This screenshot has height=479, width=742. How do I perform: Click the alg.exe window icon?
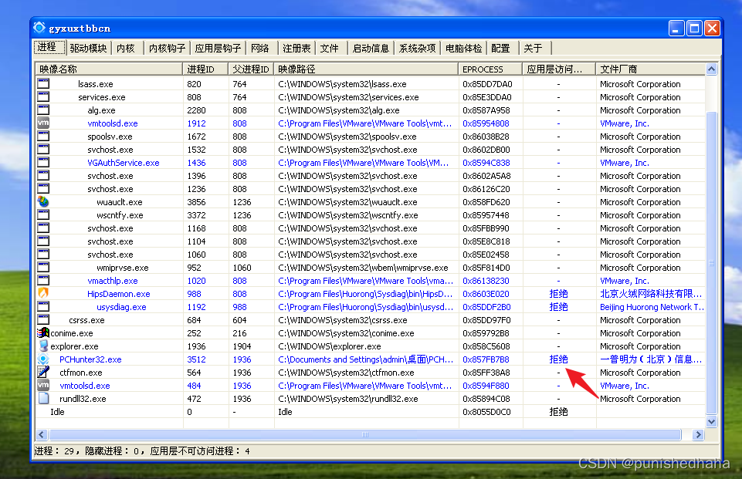[x=43, y=110]
